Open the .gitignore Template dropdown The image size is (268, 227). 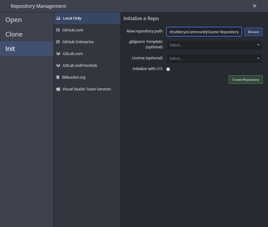tap(214, 45)
